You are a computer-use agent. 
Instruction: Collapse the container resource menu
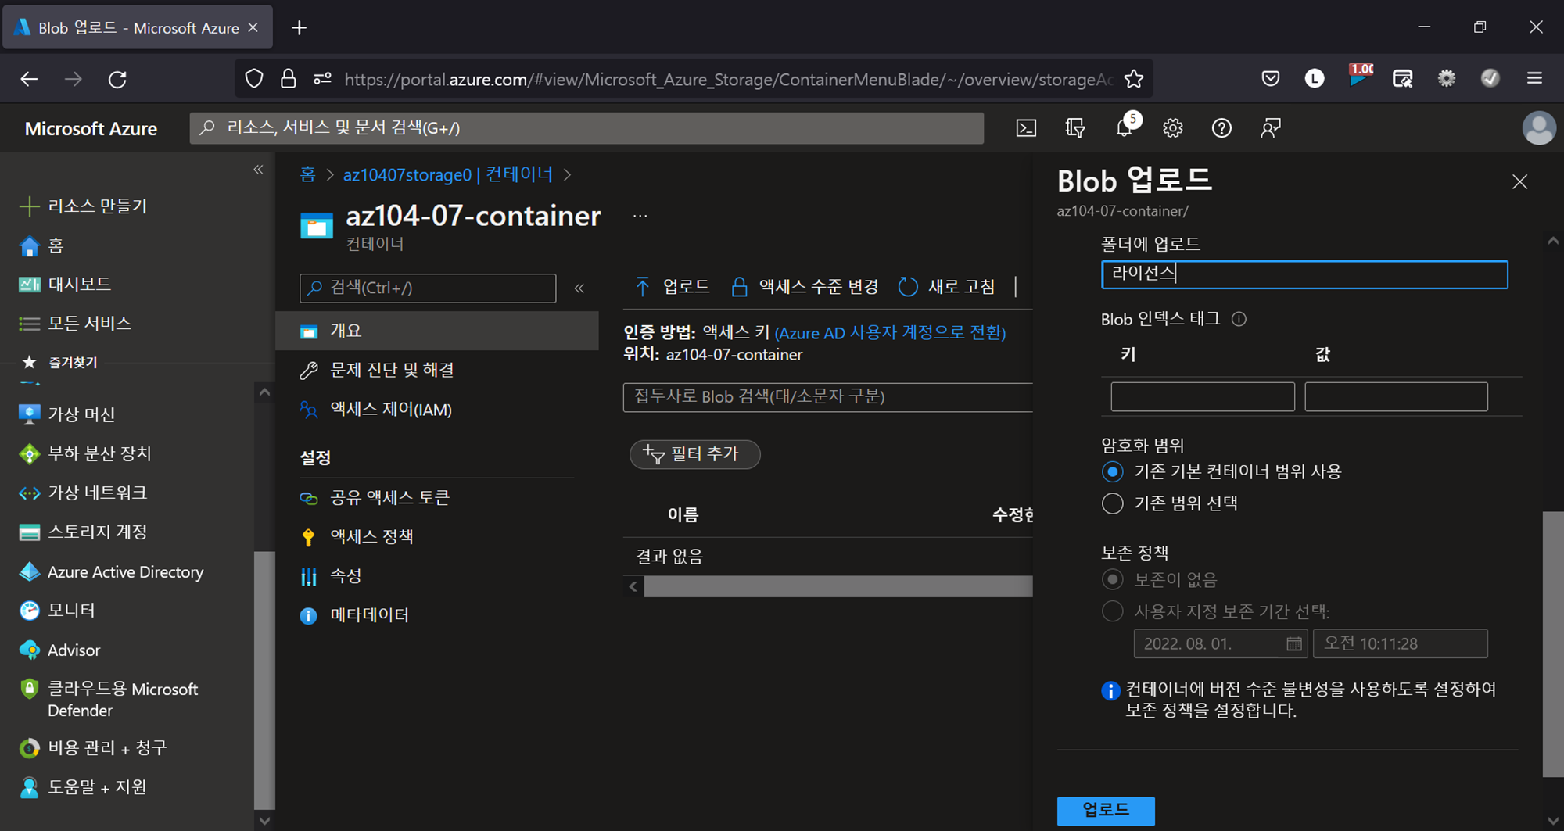(x=579, y=288)
